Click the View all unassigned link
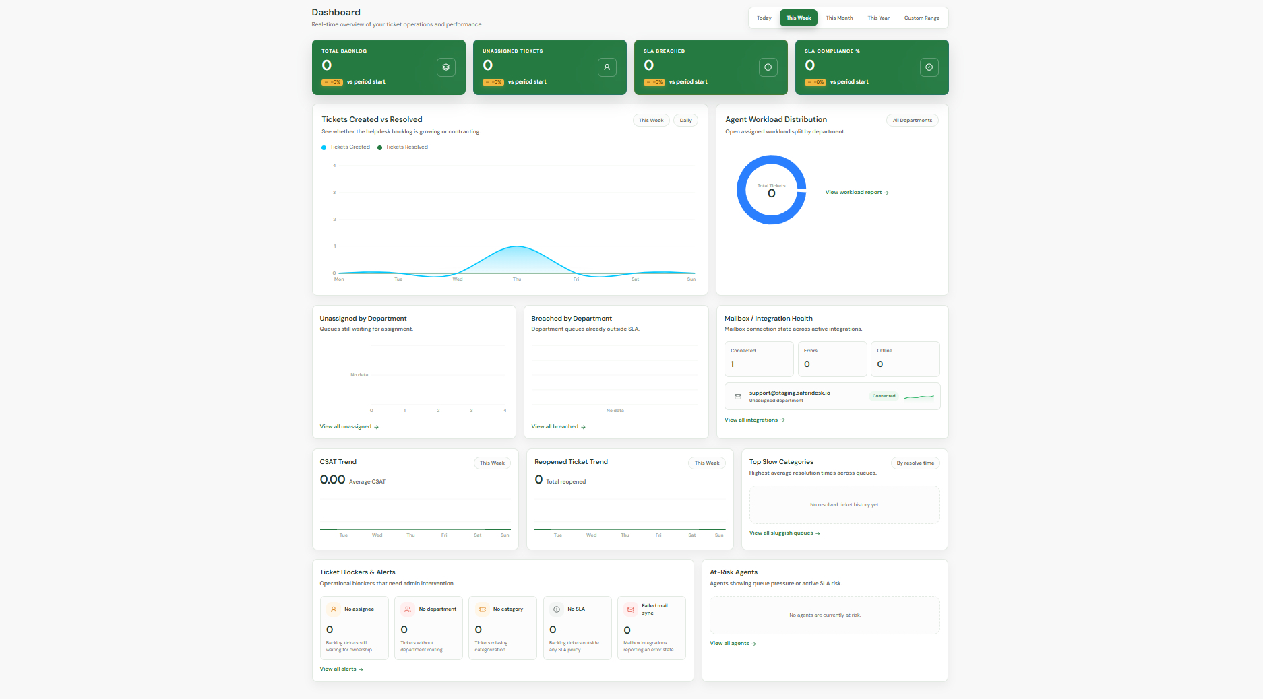 click(349, 427)
